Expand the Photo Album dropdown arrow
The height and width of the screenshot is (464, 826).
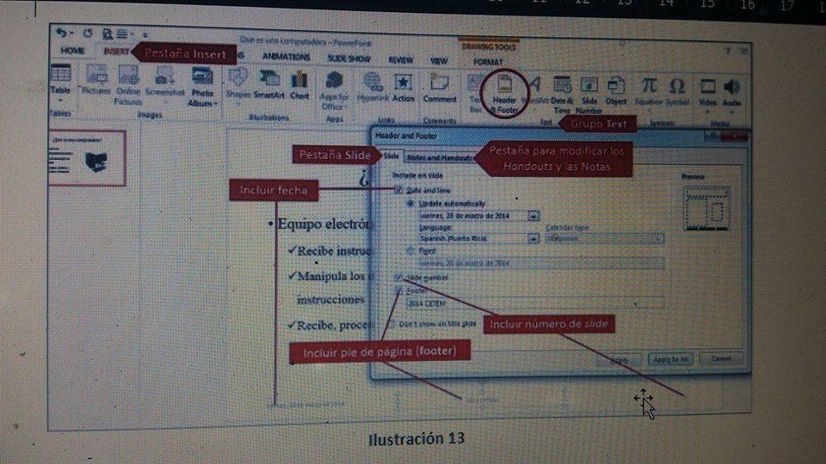(x=215, y=104)
